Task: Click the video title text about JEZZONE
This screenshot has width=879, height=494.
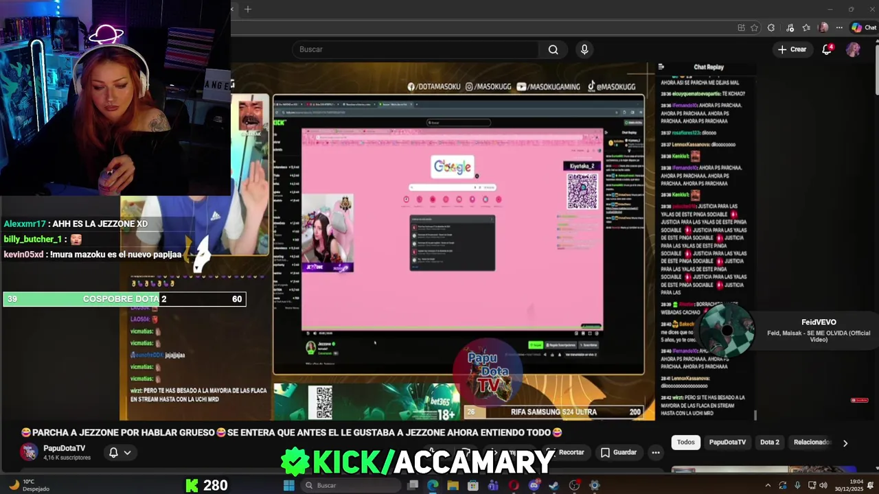Action: pyautogui.click(x=292, y=432)
